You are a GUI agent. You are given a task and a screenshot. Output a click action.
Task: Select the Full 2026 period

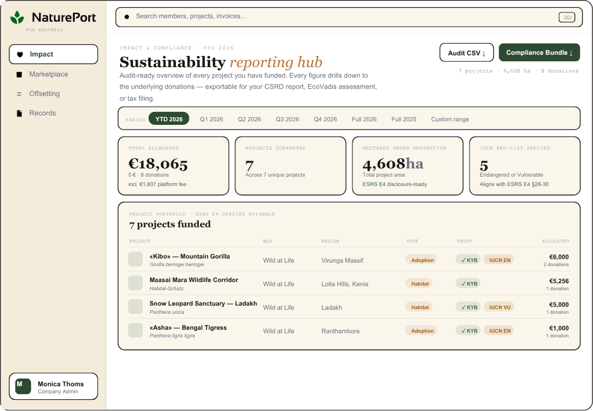[x=364, y=119]
